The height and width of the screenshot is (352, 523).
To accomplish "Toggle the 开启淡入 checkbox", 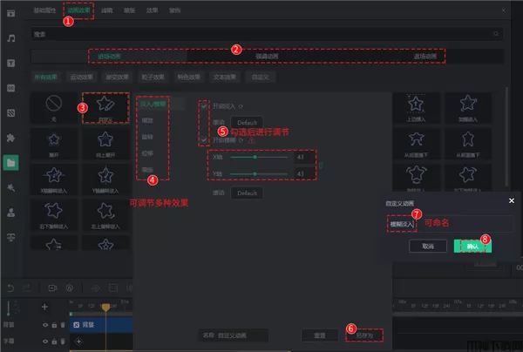I will 204,106.
